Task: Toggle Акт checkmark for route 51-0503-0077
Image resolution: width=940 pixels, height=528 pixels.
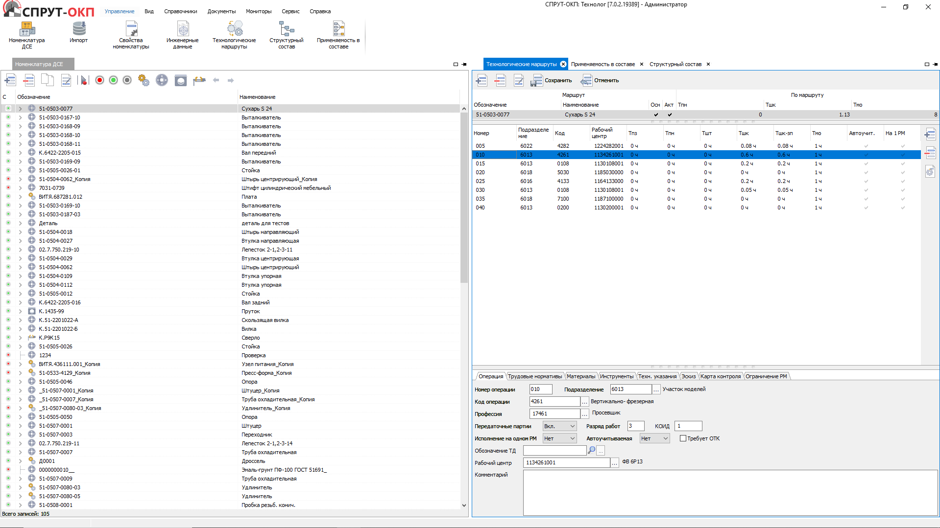Action: 670,115
